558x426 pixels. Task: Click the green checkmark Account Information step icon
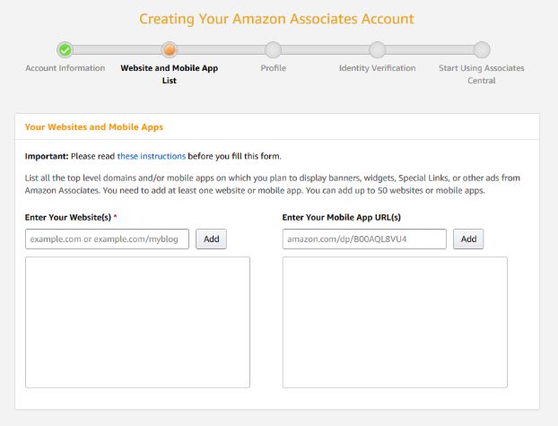pos(65,49)
